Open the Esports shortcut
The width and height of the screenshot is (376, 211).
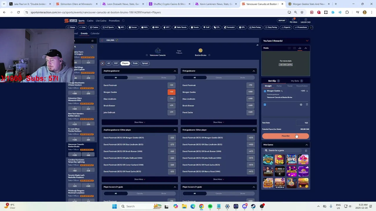(286, 27)
